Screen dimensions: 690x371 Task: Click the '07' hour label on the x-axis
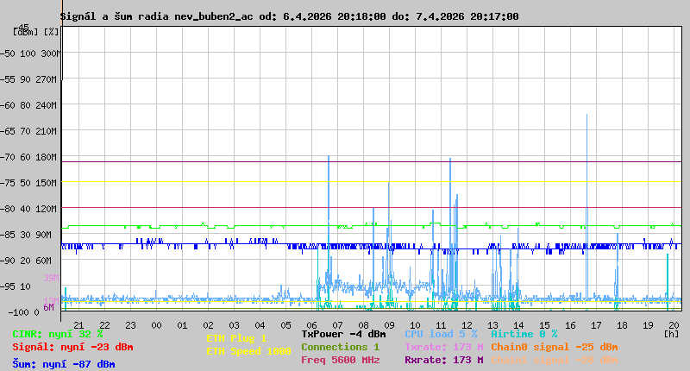337,325
